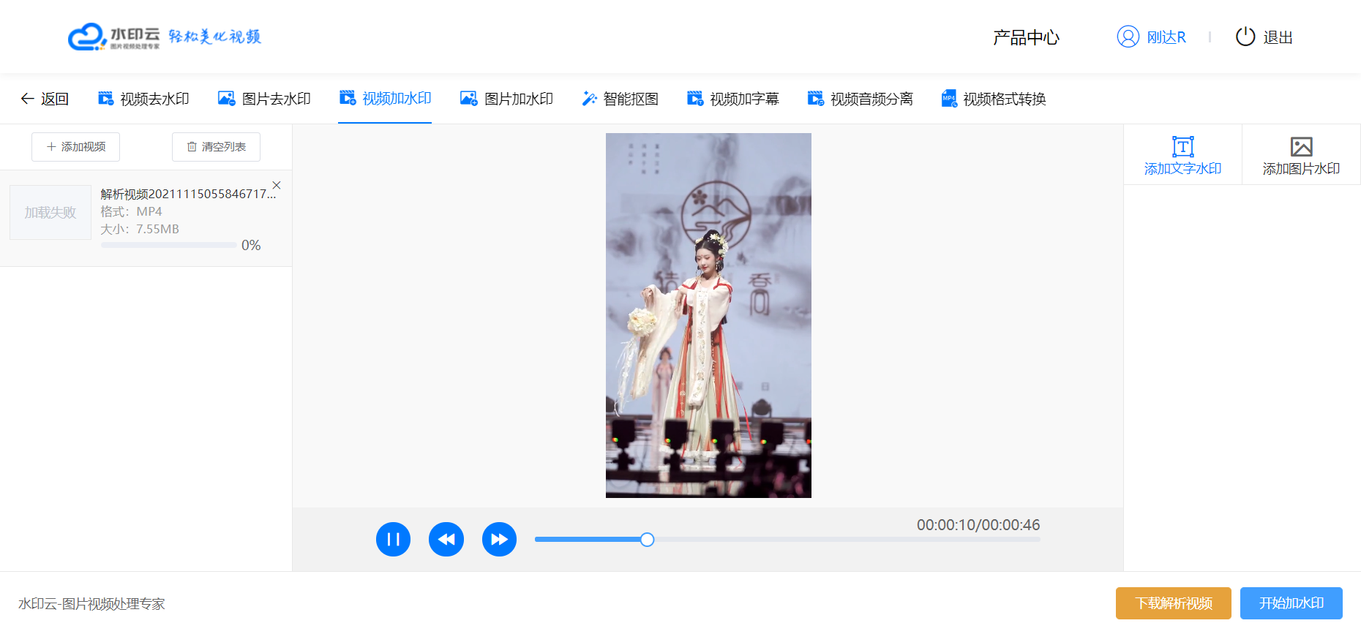
Task: Go back via 返回 text
Action: tap(55, 99)
